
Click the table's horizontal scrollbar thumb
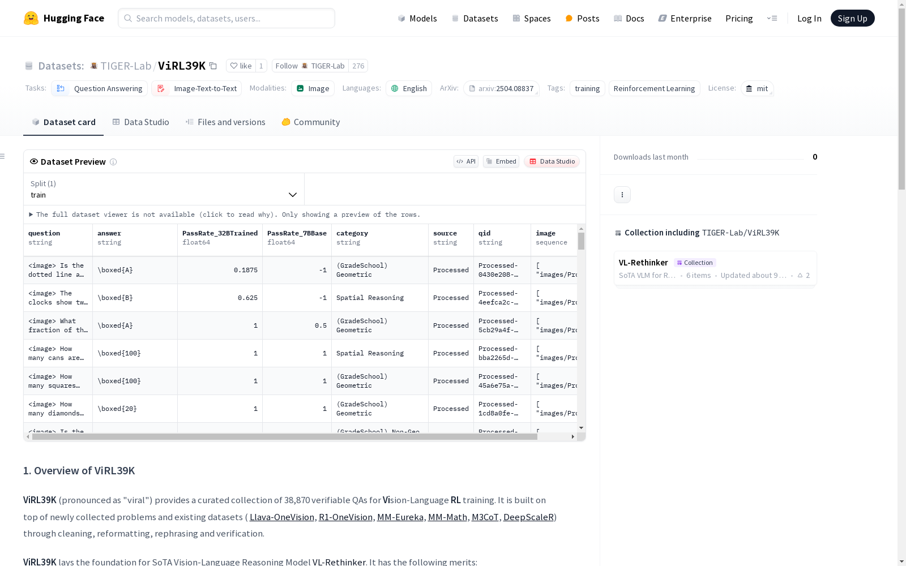(x=284, y=437)
